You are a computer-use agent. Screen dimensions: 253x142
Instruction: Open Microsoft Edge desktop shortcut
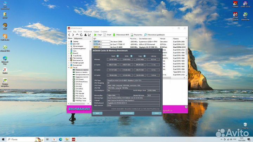[x=5, y=60]
